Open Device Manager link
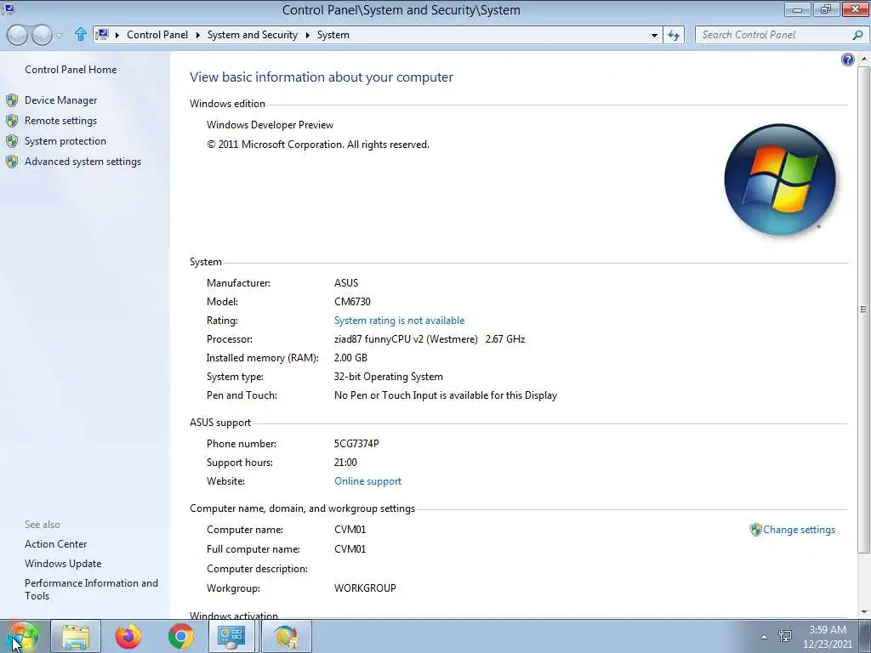This screenshot has width=871, height=653. click(x=60, y=100)
